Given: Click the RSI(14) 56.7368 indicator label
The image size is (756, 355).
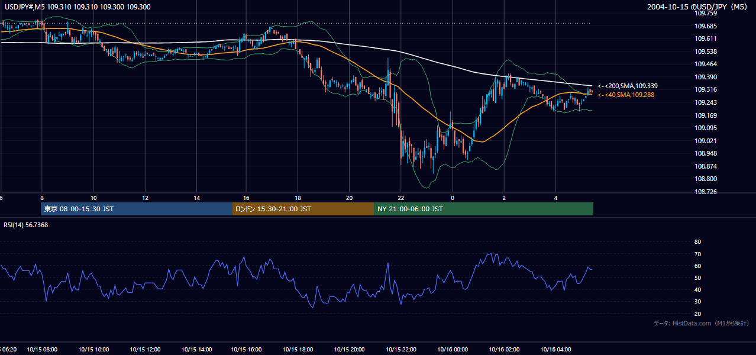Looking at the screenshot, I should point(26,225).
